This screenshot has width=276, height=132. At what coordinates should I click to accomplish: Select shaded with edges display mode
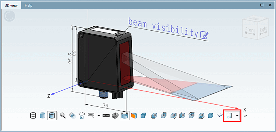[52, 116]
